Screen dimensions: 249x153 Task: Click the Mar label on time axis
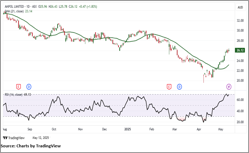[175, 129]
